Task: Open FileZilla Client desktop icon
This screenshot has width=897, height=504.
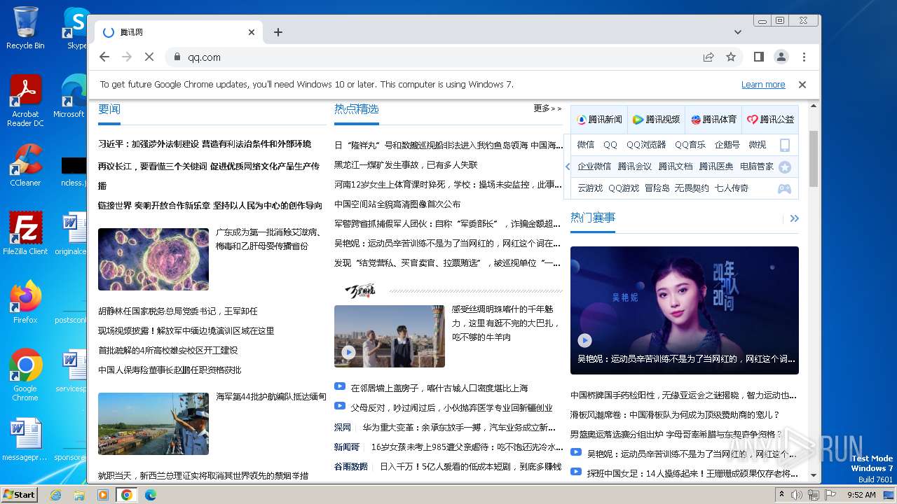Action: click(25, 233)
